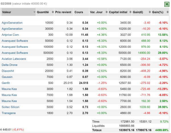Open the Soitec Silicon link

pos(11,107)
